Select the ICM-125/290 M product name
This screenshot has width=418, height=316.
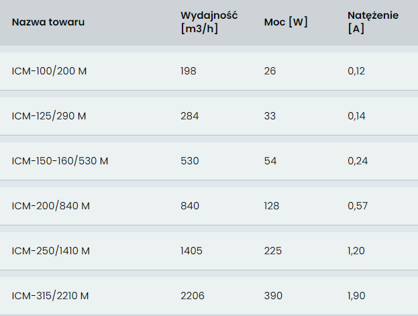[49, 116]
